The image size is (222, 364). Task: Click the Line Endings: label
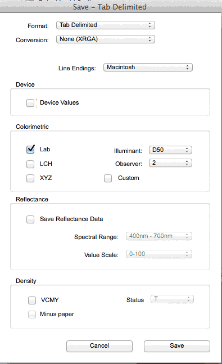click(77, 68)
